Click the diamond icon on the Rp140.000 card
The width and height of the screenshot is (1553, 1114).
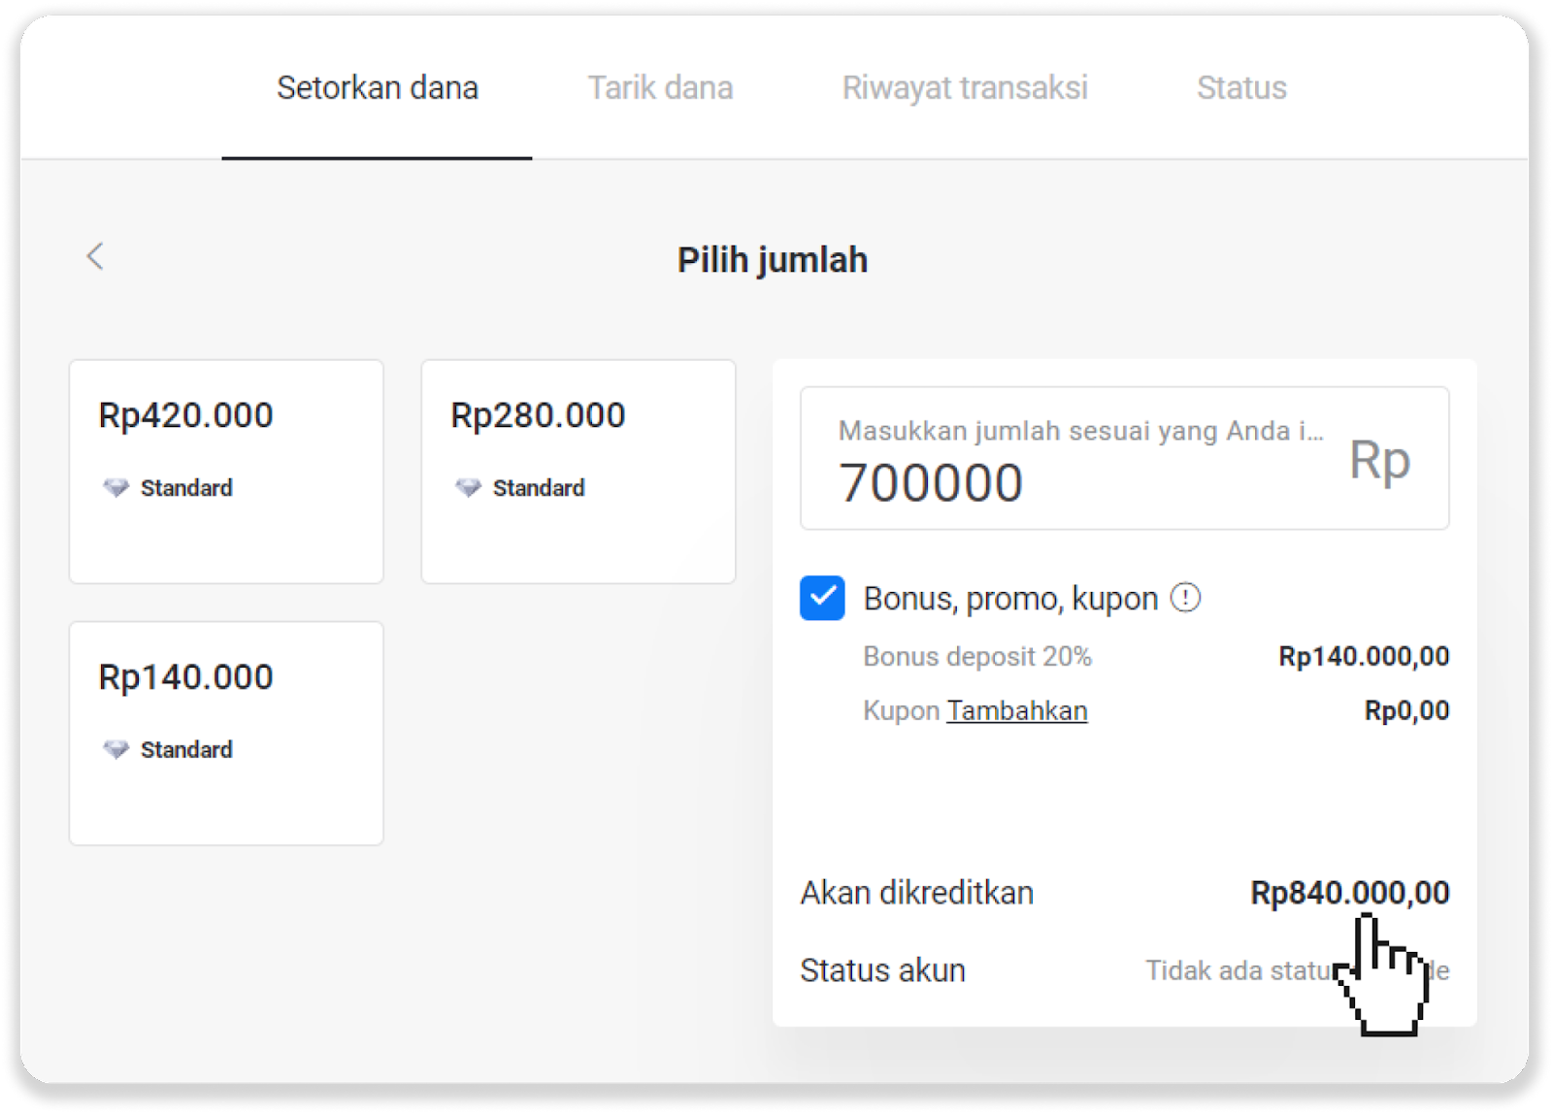click(116, 749)
